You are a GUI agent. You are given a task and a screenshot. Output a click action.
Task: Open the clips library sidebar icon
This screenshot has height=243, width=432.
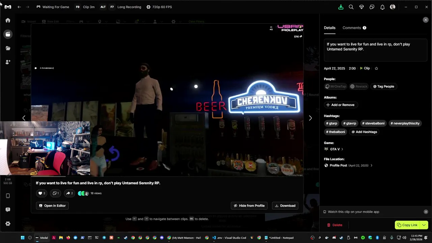point(8,34)
